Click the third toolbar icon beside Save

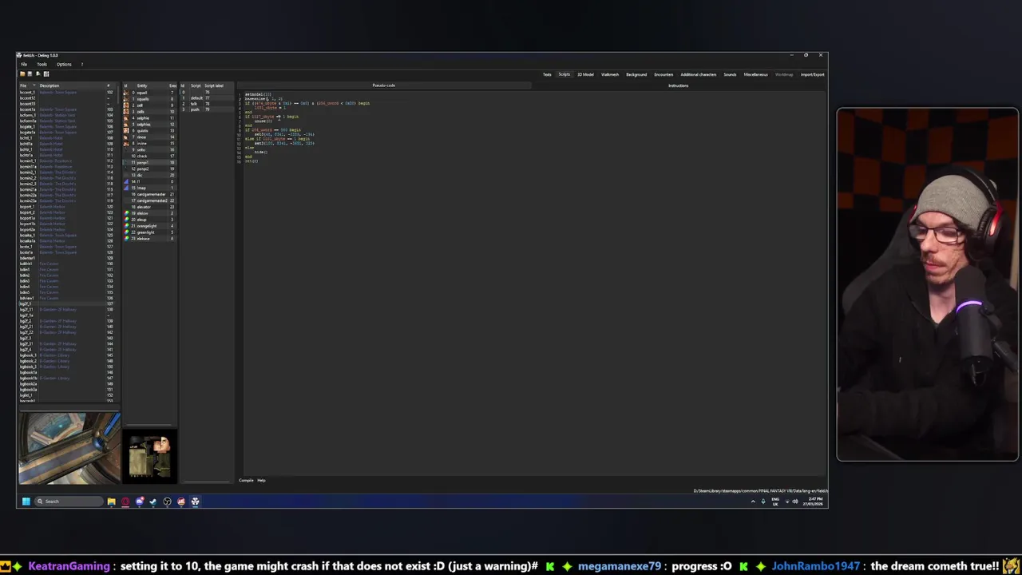(x=38, y=73)
